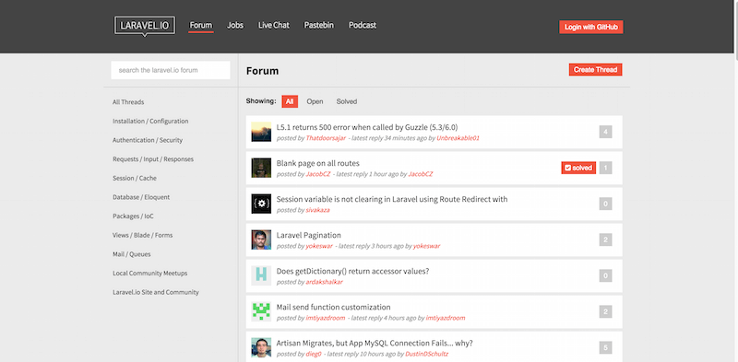Show All threads filter
The image size is (738, 362).
click(x=290, y=101)
